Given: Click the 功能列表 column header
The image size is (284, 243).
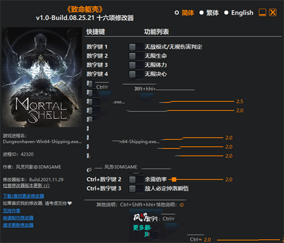Looking at the screenshot, I should (x=156, y=32).
